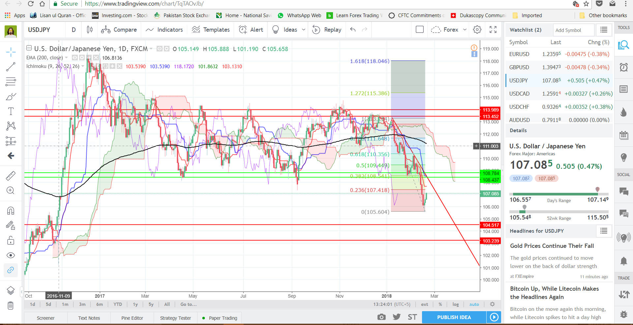
Task: Click the Add Symbol input field
Action: (x=573, y=30)
